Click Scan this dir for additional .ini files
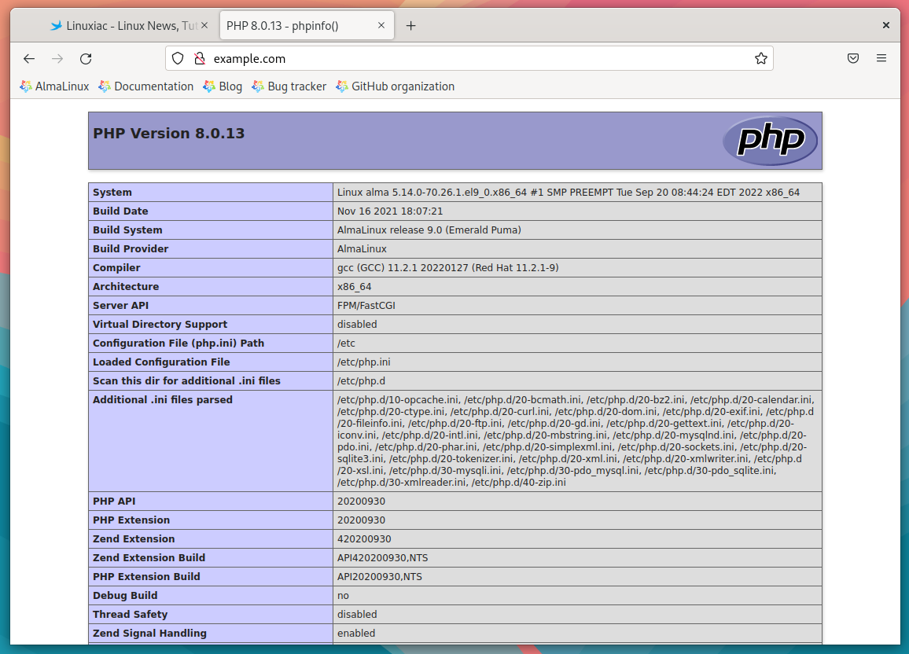 186,380
